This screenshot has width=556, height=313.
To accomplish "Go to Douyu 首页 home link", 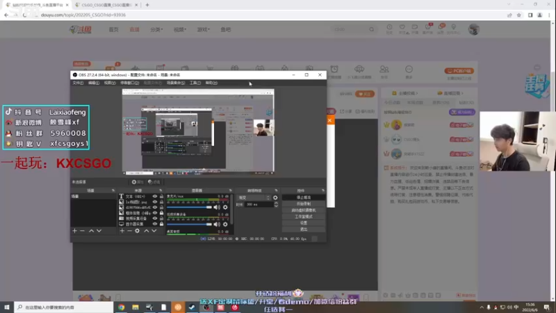I will tap(113, 29).
